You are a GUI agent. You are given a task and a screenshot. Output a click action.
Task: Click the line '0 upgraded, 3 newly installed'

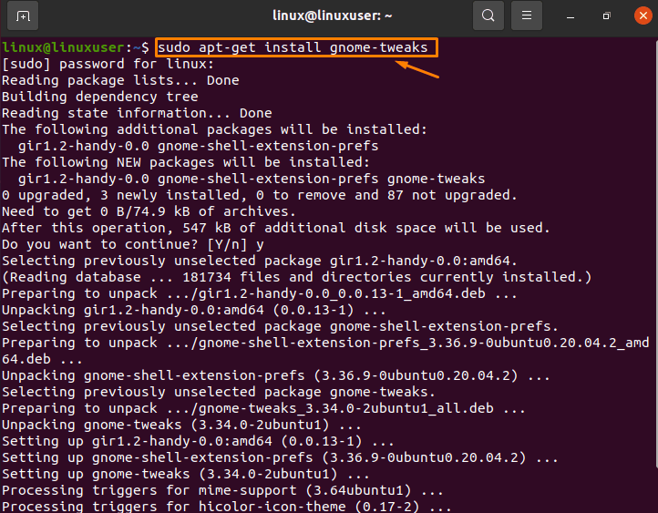pyautogui.click(x=260, y=195)
